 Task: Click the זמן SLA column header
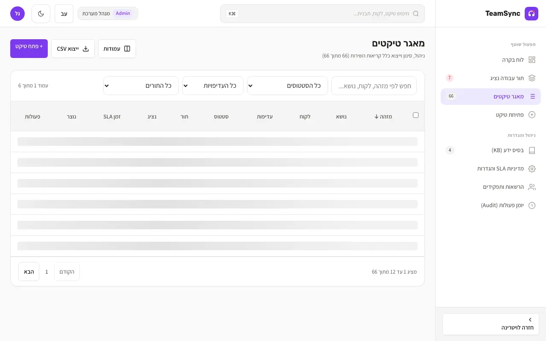click(x=112, y=116)
